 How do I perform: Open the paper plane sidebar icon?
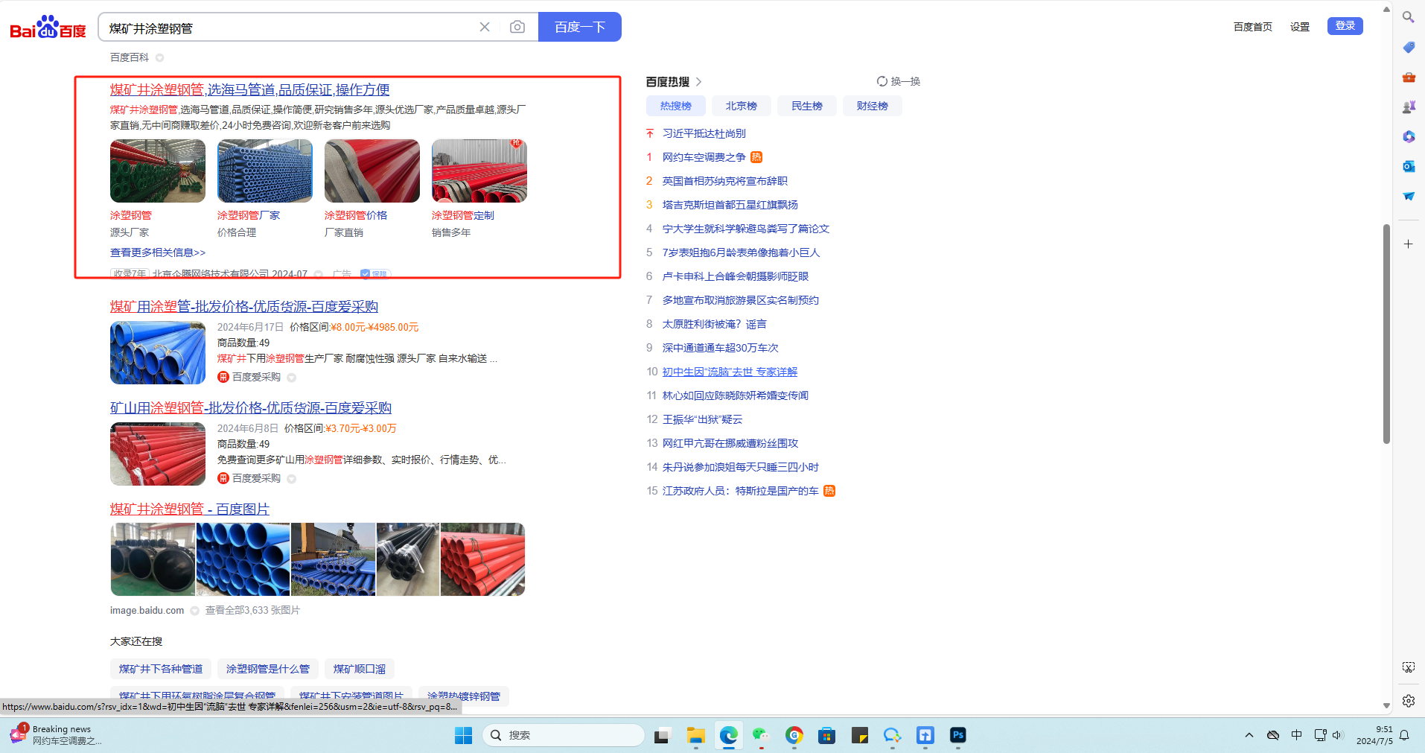pos(1408,196)
